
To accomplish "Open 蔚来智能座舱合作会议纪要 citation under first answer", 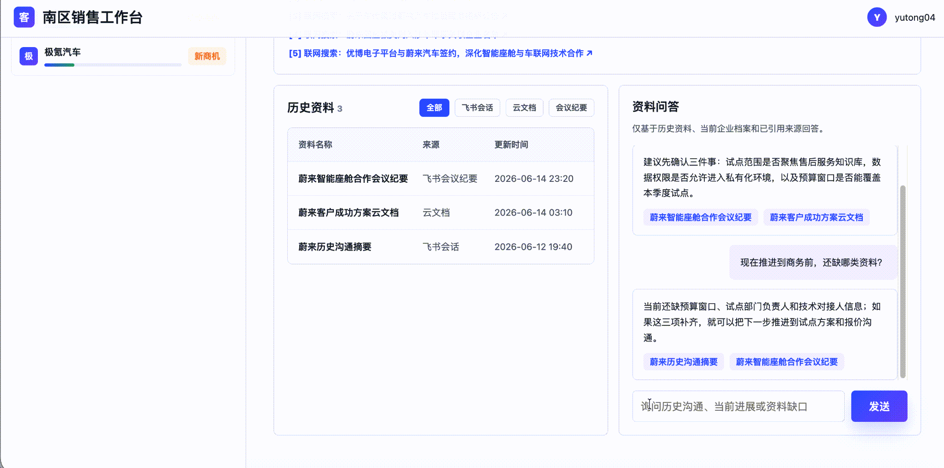I will click(x=701, y=217).
